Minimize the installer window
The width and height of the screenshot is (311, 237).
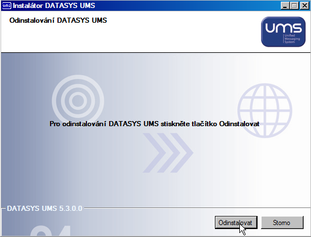click(285, 6)
